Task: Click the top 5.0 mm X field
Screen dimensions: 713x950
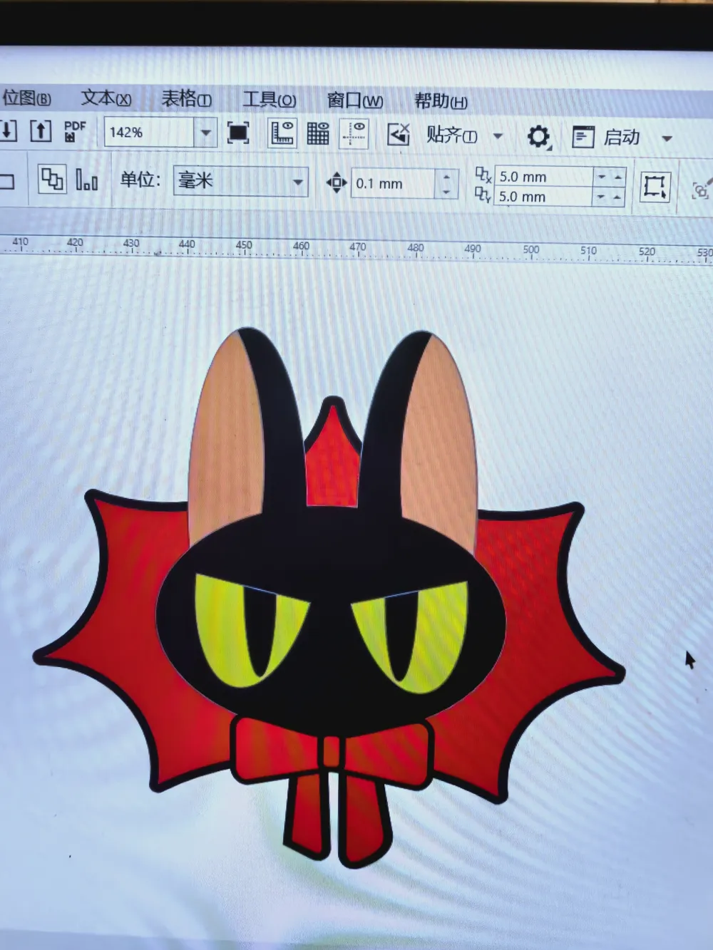Action: (544, 176)
